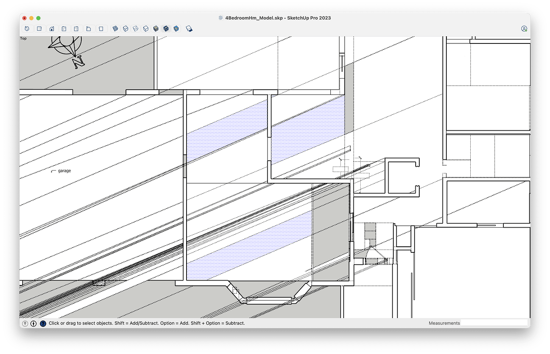
Task: Switch to Top view using the views toolbar
Action: [39, 28]
